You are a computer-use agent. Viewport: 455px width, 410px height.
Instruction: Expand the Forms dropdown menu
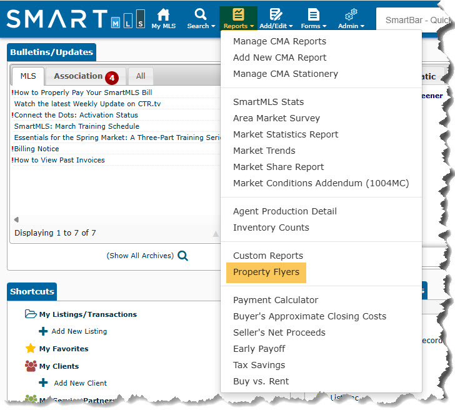[x=314, y=26]
